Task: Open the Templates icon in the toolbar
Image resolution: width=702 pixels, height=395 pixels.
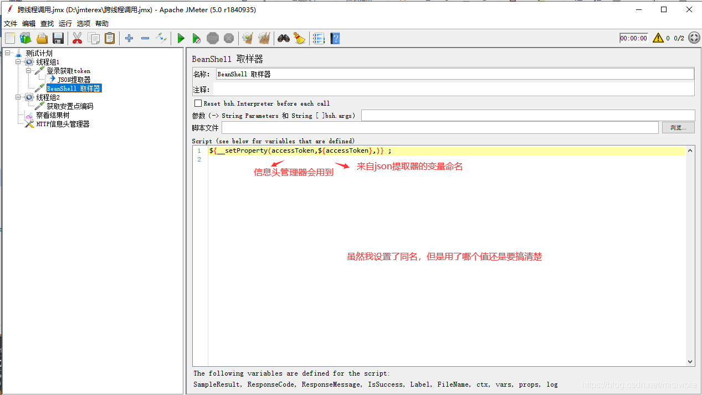Action: click(x=25, y=38)
